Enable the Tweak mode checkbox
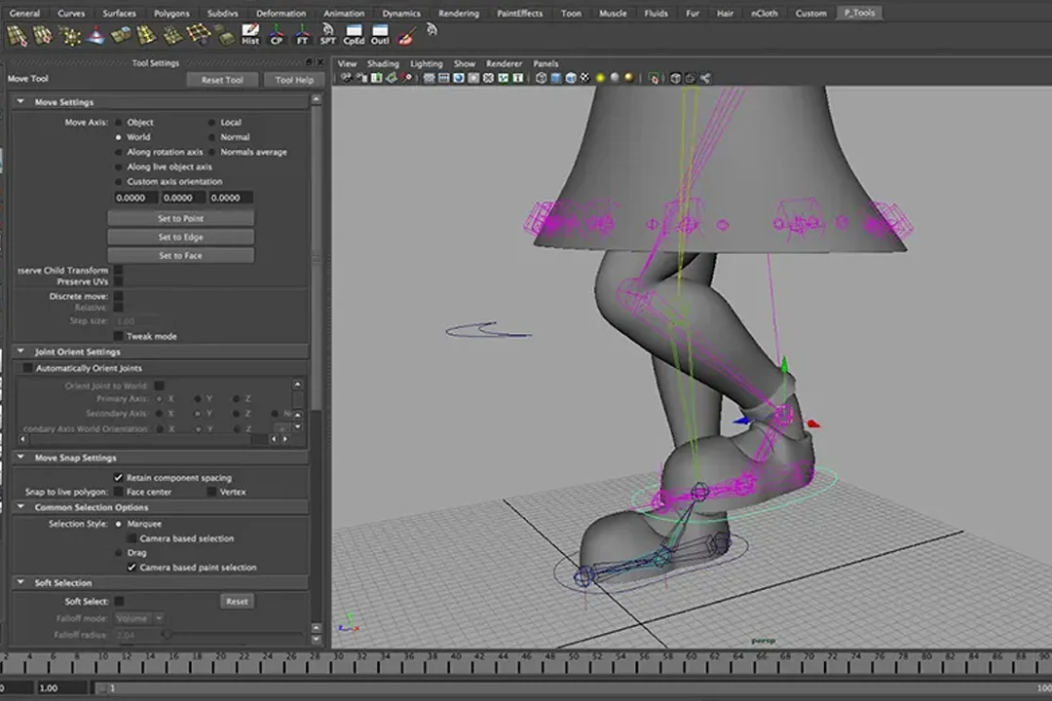 tap(118, 336)
